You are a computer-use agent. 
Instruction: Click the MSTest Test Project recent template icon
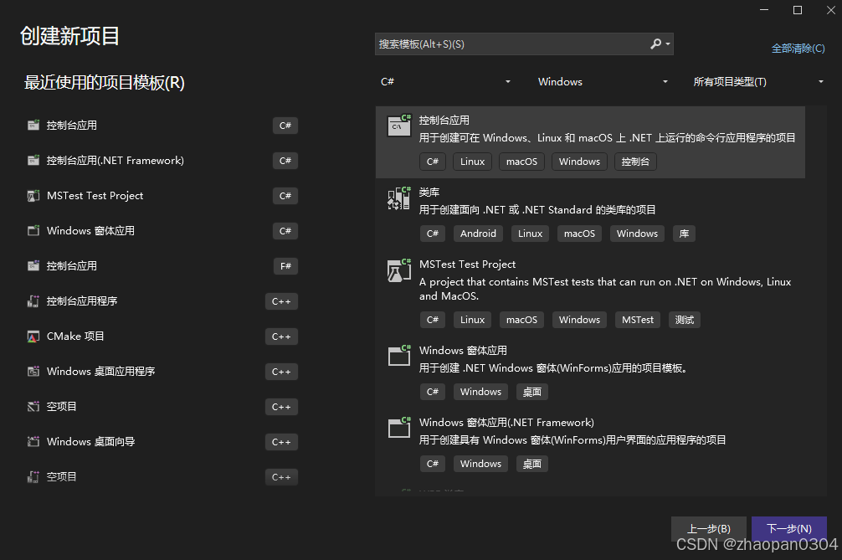pos(33,195)
